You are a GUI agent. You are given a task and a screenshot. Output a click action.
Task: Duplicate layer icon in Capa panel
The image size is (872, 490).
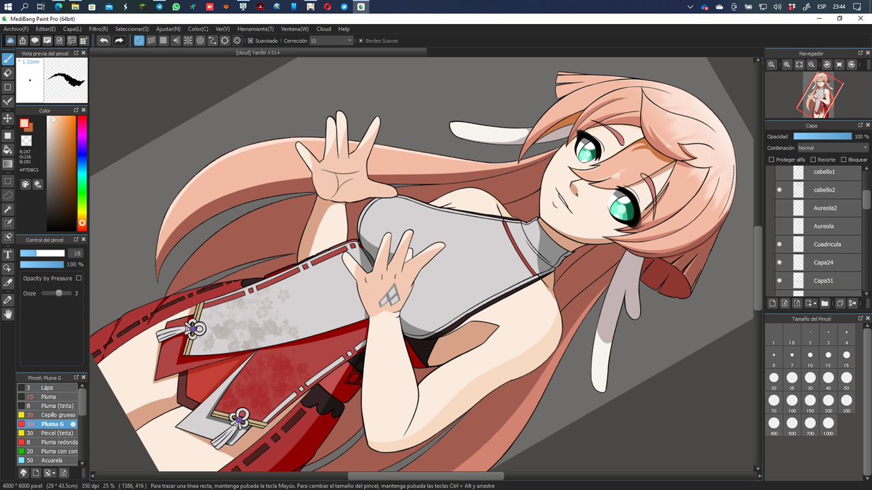pyautogui.click(x=839, y=303)
